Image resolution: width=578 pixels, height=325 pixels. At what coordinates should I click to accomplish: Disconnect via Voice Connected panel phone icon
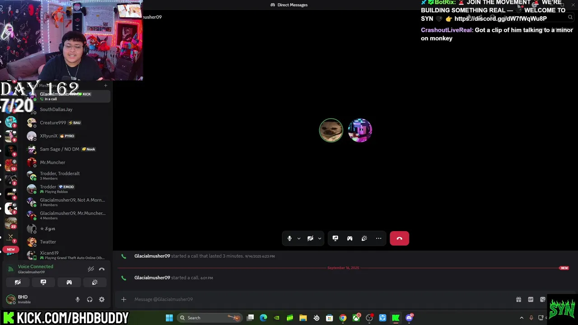tap(102, 269)
